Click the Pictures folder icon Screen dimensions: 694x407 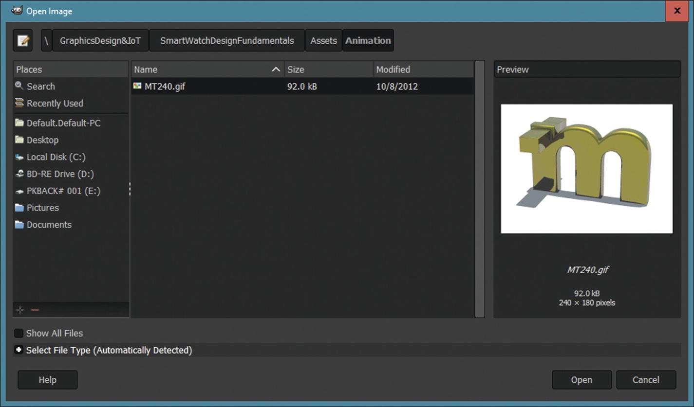coord(19,208)
